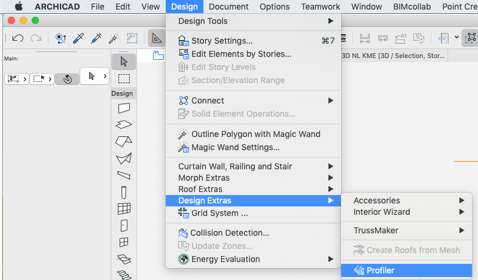Switch to the 3D NL KME view tab

393,56
